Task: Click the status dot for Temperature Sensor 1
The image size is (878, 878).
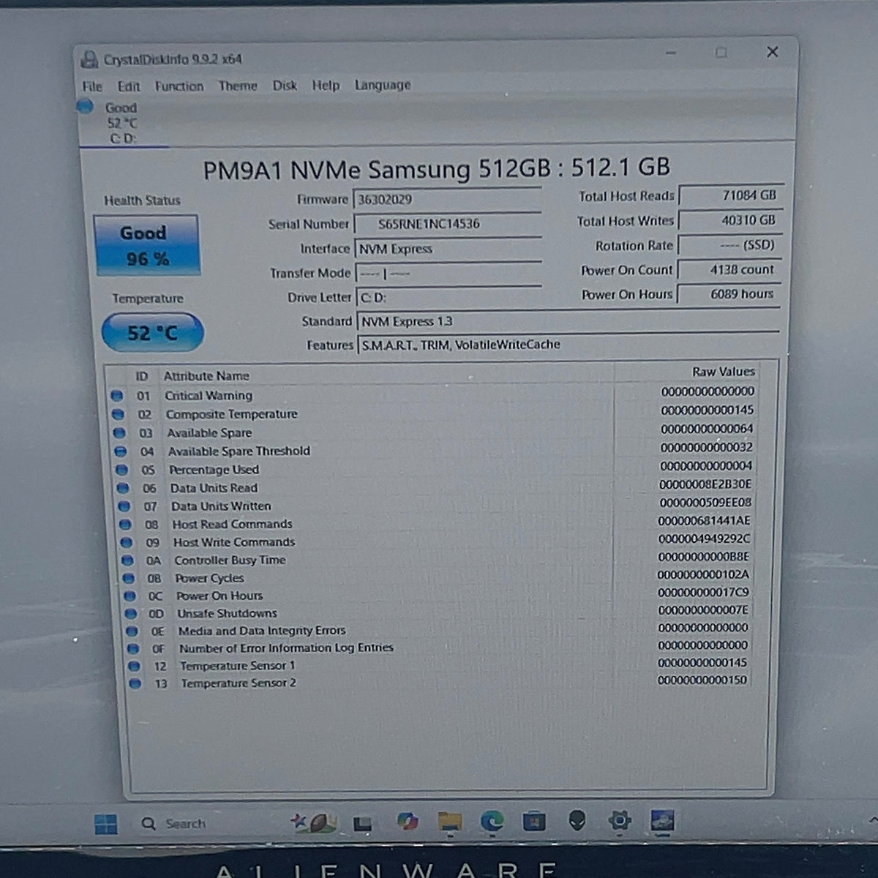Action: 134,667
